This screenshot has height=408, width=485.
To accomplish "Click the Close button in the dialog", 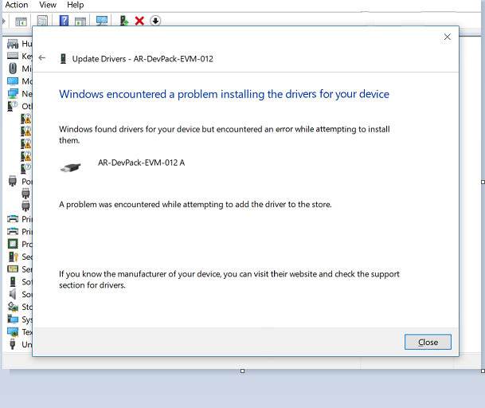I will click(x=428, y=342).
